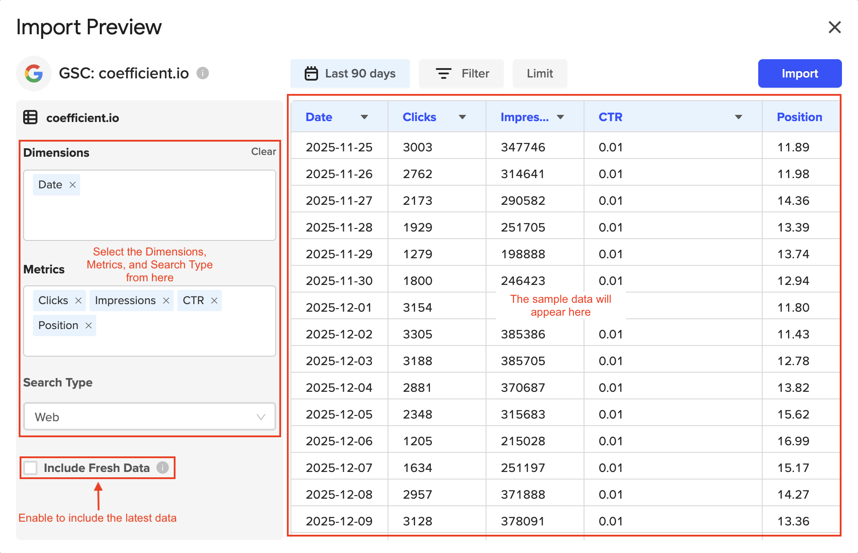858x553 pixels.
Task: Remove the Position metric chip
Action: (x=89, y=325)
